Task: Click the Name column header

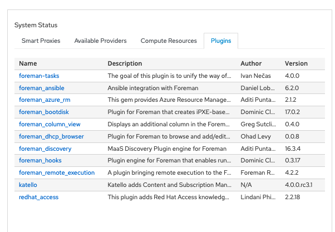Action: (28, 63)
